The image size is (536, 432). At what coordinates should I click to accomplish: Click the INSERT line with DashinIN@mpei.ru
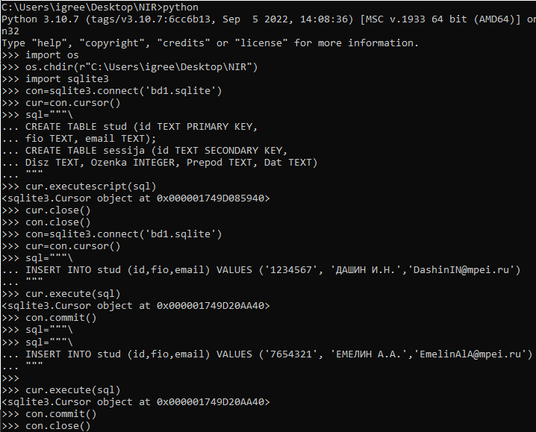tap(261, 270)
